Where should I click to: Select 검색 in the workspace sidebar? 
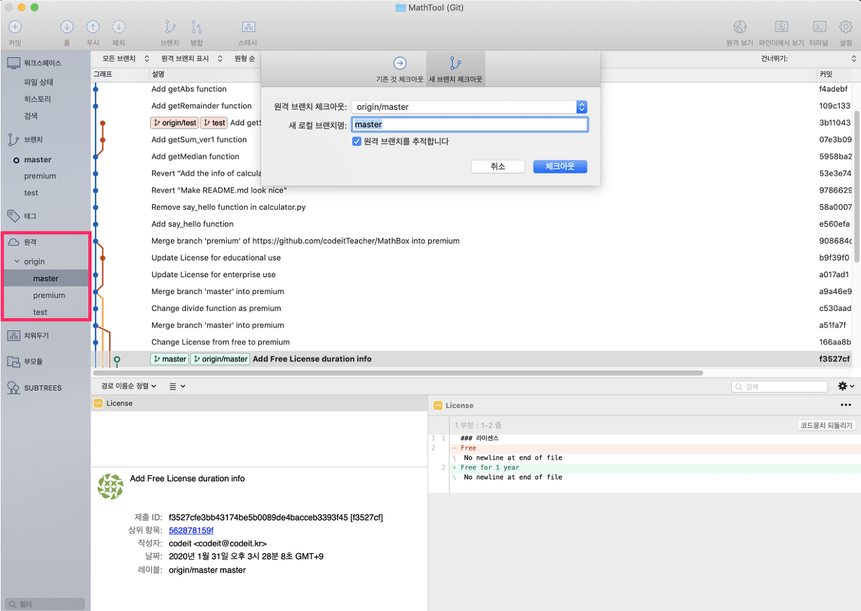click(31, 116)
